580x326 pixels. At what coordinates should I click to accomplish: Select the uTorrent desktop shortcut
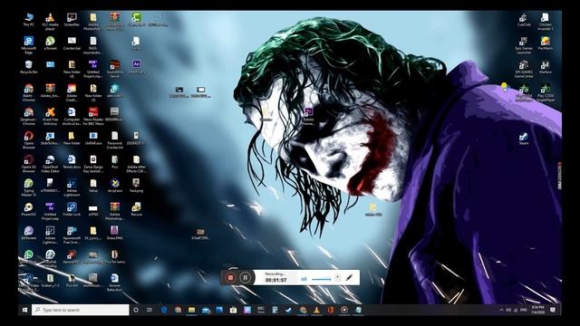point(50,43)
